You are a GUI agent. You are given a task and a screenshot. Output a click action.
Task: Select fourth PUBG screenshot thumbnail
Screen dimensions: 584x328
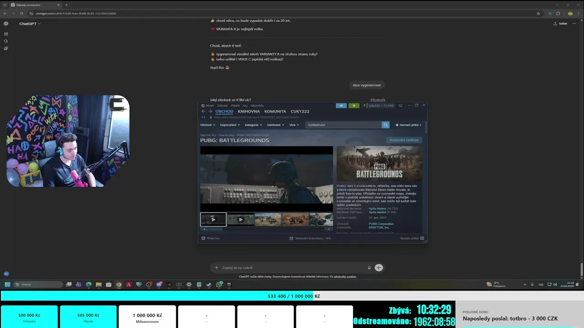click(295, 219)
